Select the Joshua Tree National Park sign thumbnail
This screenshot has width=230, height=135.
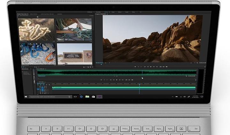coord(74,55)
